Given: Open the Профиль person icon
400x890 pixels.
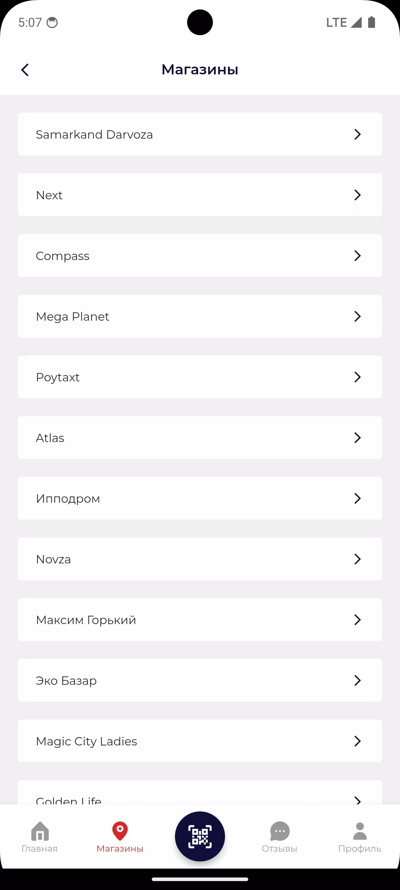Looking at the screenshot, I should [360, 831].
